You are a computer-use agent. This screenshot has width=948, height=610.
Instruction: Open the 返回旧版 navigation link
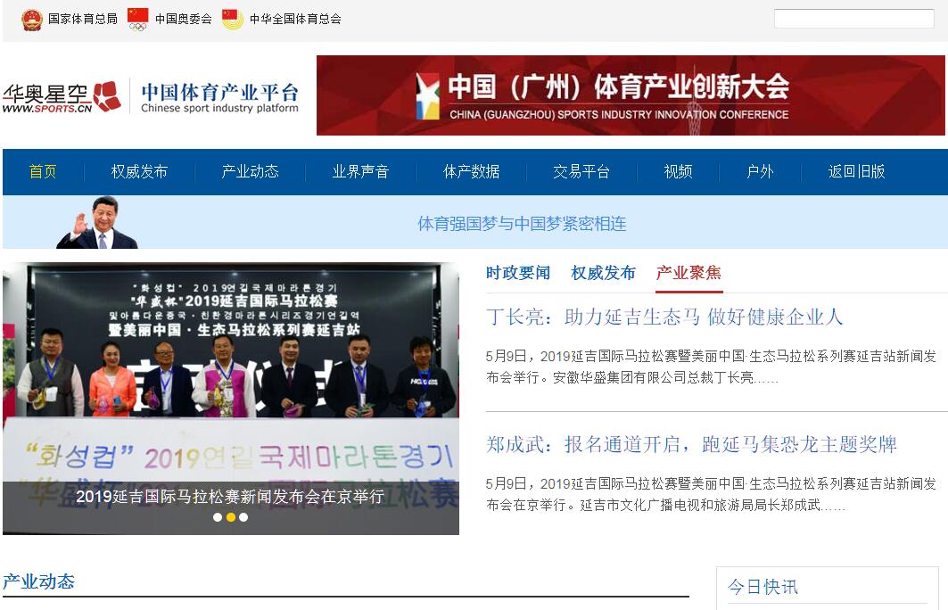tap(856, 172)
